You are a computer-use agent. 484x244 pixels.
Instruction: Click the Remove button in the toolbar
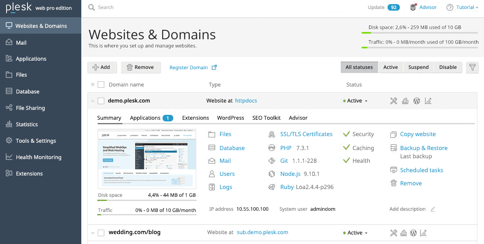(141, 67)
